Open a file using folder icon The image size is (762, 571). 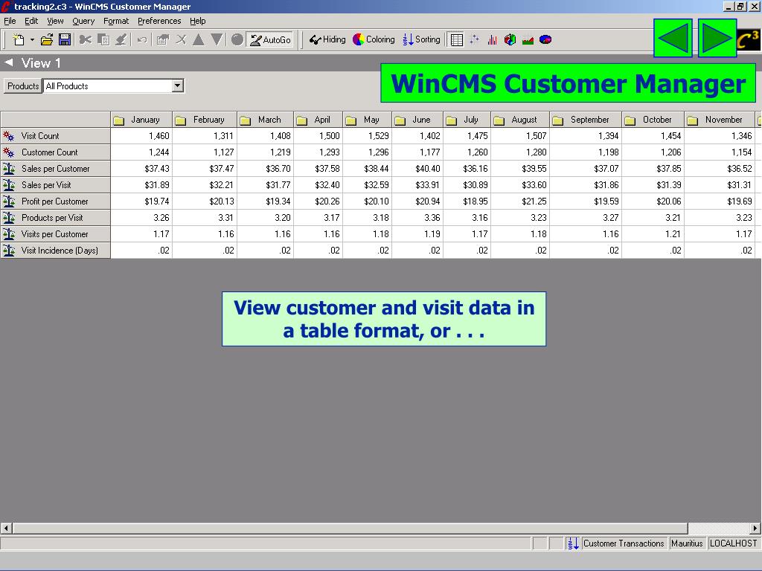(x=47, y=40)
